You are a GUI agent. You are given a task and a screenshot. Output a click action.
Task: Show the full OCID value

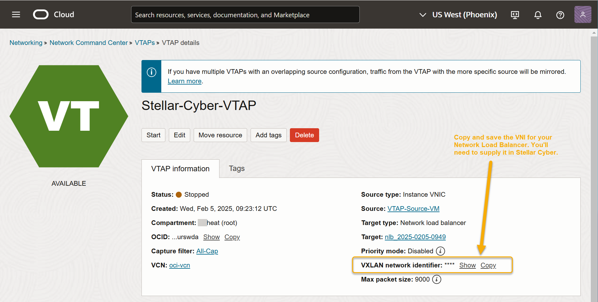211,237
